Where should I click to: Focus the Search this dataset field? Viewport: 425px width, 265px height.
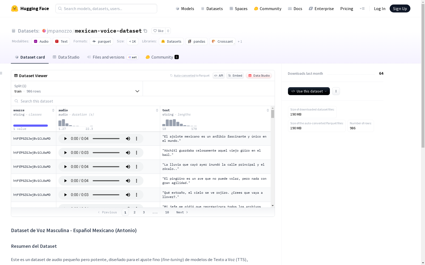coord(143,101)
